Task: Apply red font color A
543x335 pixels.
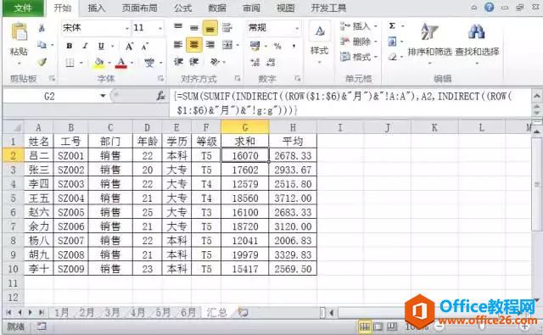Action: pyautogui.click(x=120, y=63)
